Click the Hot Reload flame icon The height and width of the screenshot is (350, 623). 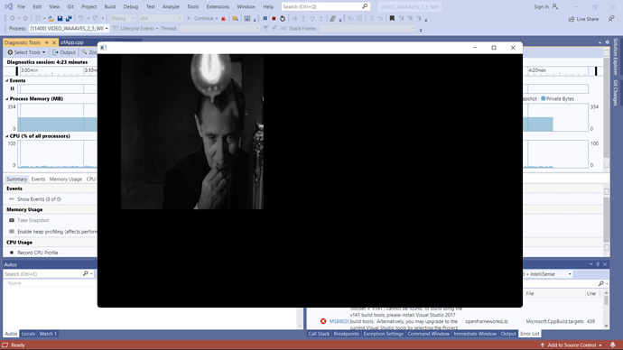[224, 19]
